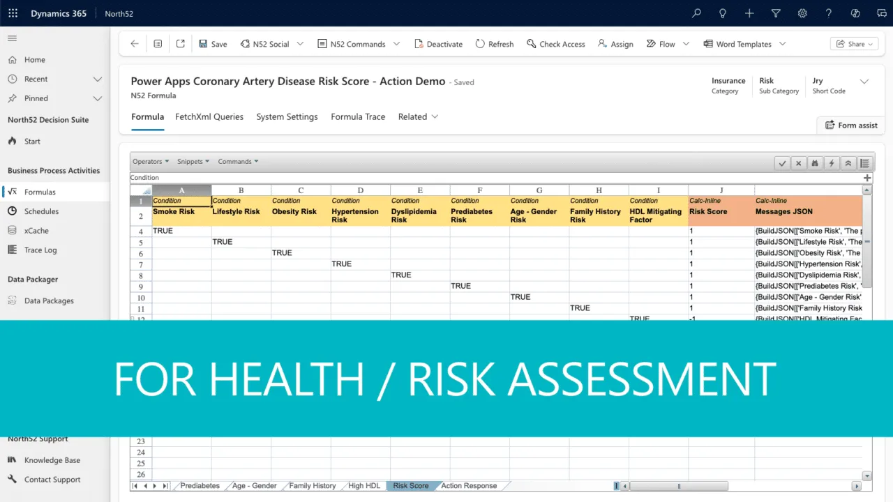The width and height of the screenshot is (893, 502).
Task: Open the Dynamics 365 app launcher waffle
Action: tap(13, 13)
